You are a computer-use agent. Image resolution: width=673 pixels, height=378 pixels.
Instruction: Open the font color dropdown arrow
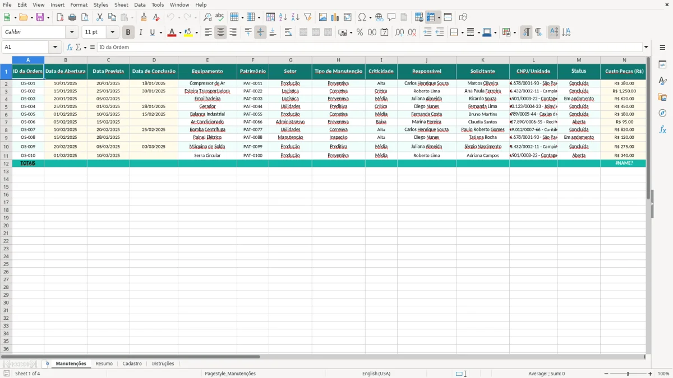pyautogui.click(x=179, y=32)
